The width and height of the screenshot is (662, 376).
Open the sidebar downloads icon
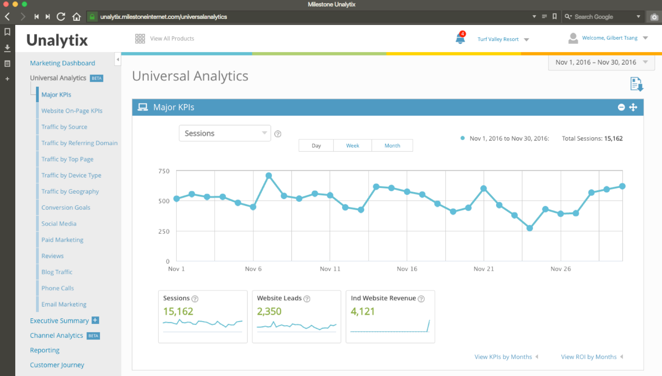(7, 48)
